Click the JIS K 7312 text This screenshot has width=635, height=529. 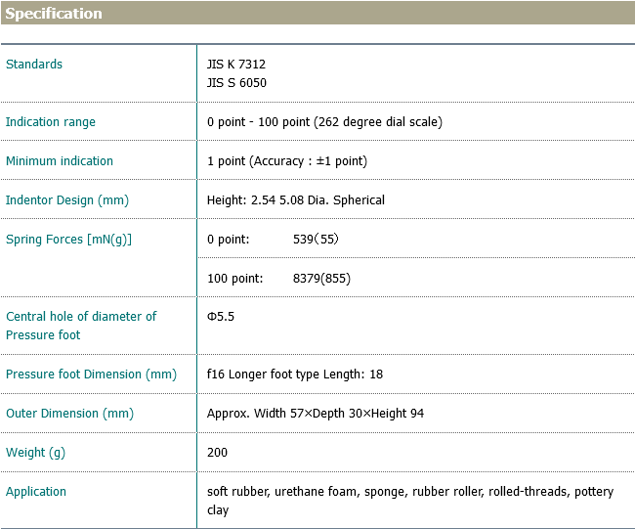click(x=236, y=65)
